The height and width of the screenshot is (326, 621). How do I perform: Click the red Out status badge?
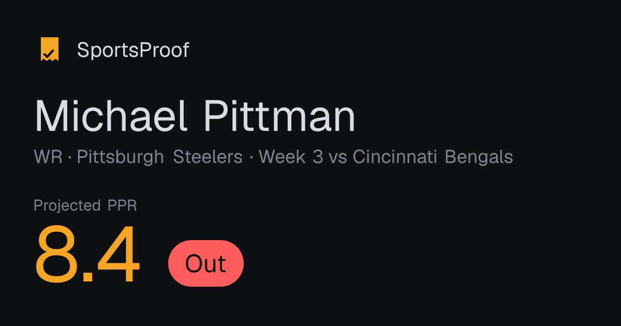(206, 263)
